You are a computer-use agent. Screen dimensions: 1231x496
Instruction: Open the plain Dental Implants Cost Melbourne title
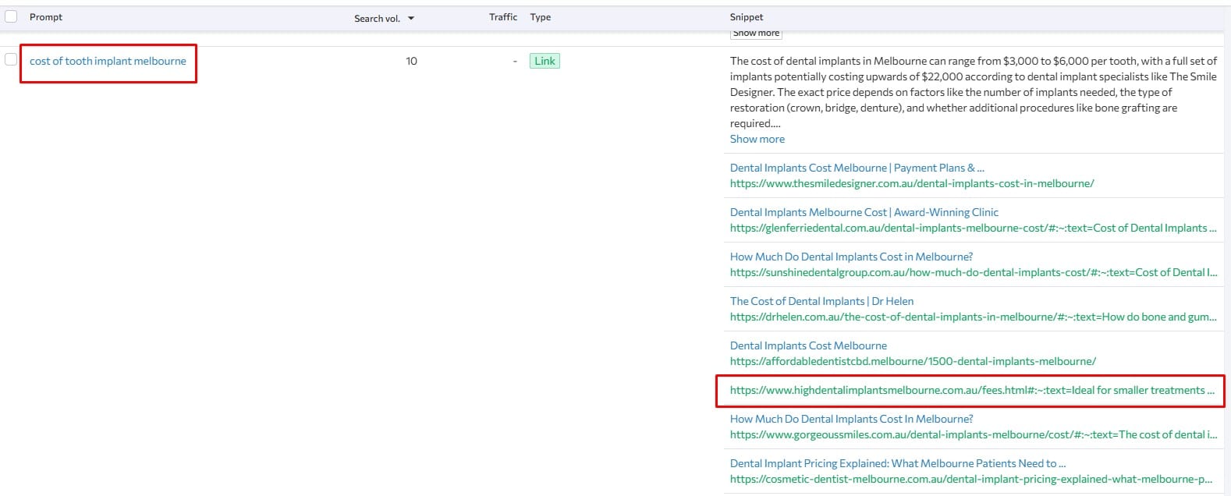tap(808, 345)
